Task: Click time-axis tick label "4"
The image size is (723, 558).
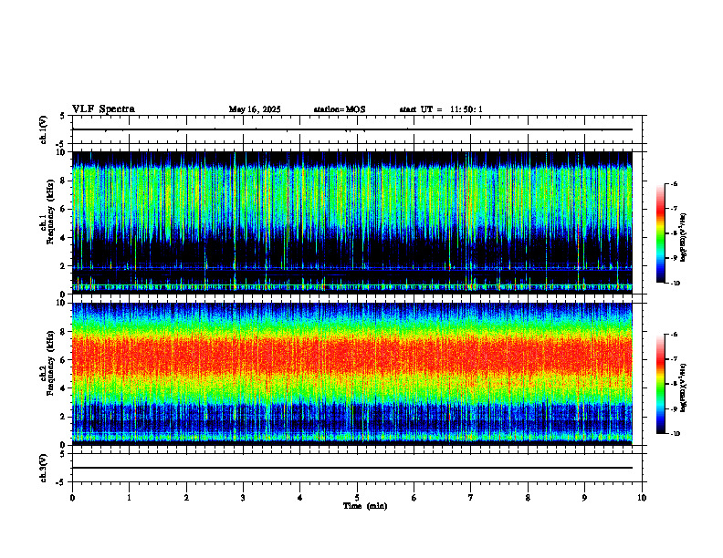Action: (x=300, y=498)
